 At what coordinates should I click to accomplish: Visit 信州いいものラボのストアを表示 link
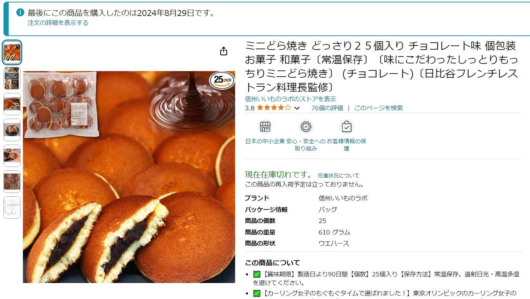290,99
